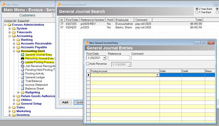219x126 pixels.
Task: Open the Post Date dropdown calendar
Action: 104,58
